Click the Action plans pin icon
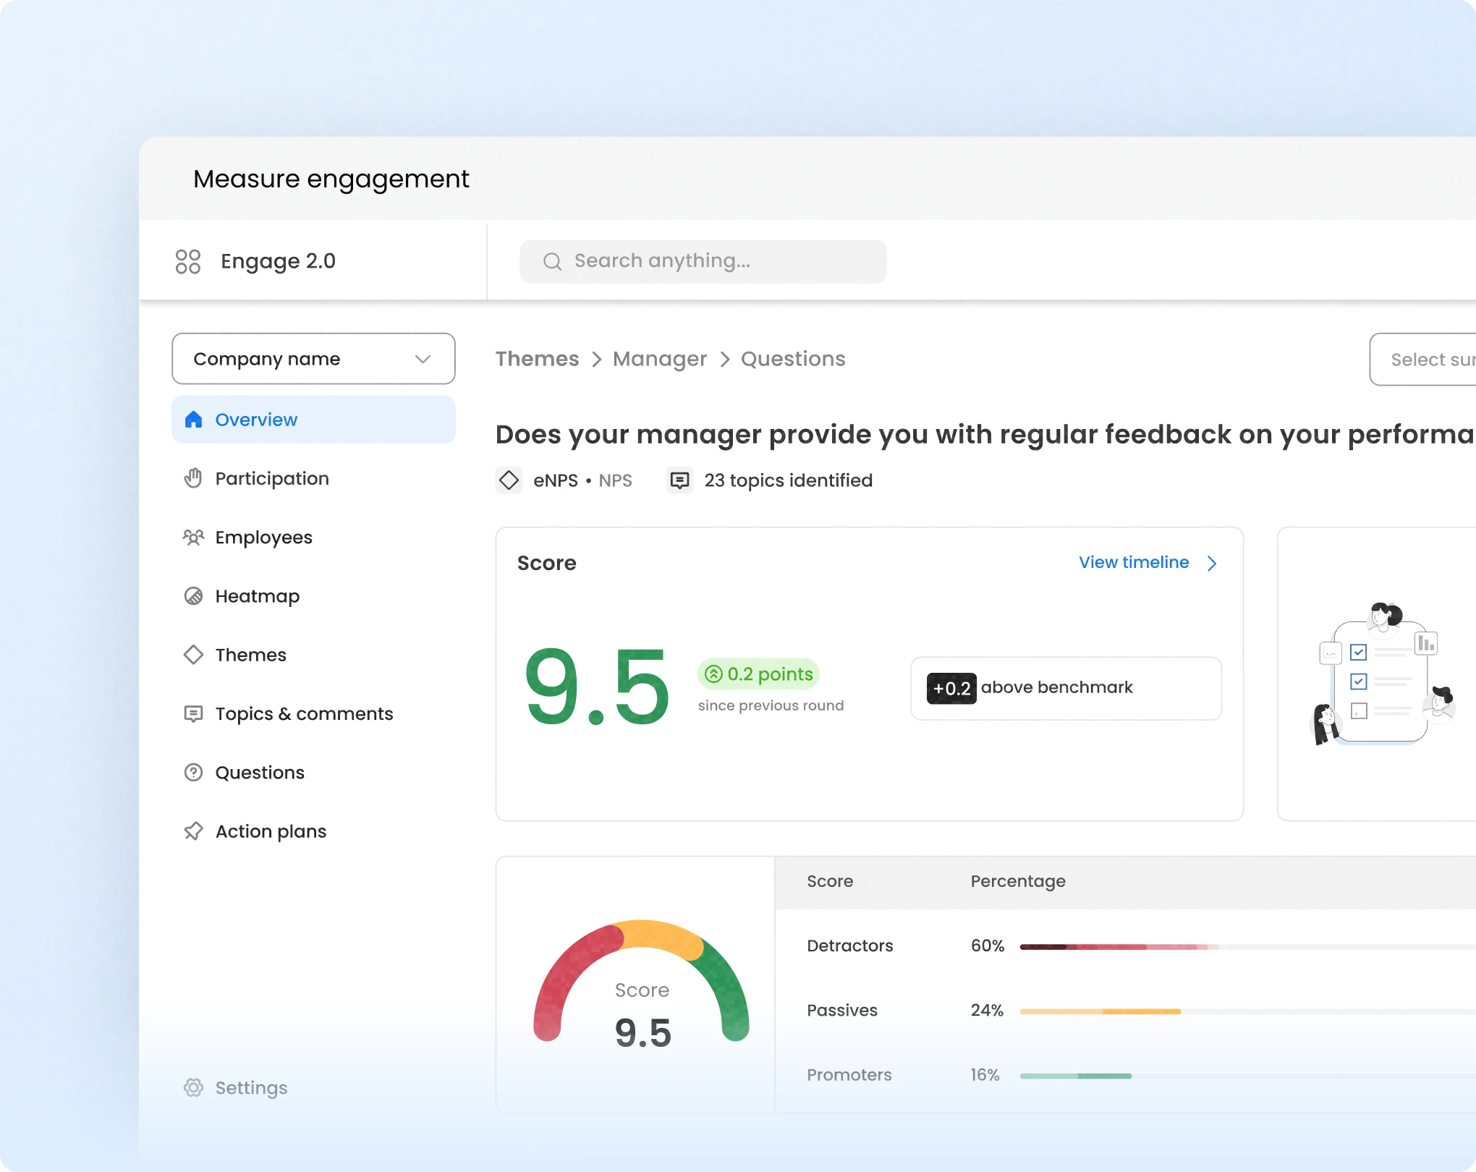This screenshot has width=1476, height=1172. pos(193,831)
